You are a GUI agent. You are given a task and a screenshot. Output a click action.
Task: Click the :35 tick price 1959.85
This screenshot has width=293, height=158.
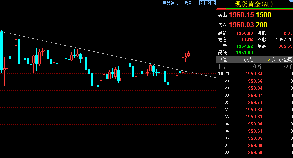click(254, 138)
